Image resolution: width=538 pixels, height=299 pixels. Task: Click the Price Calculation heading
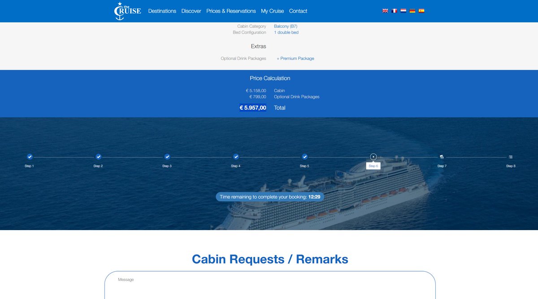(x=270, y=78)
